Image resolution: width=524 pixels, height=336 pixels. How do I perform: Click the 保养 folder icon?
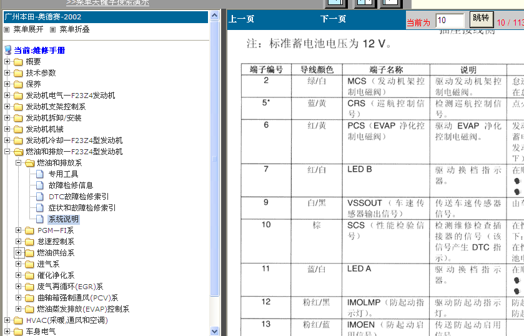tap(18, 84)
